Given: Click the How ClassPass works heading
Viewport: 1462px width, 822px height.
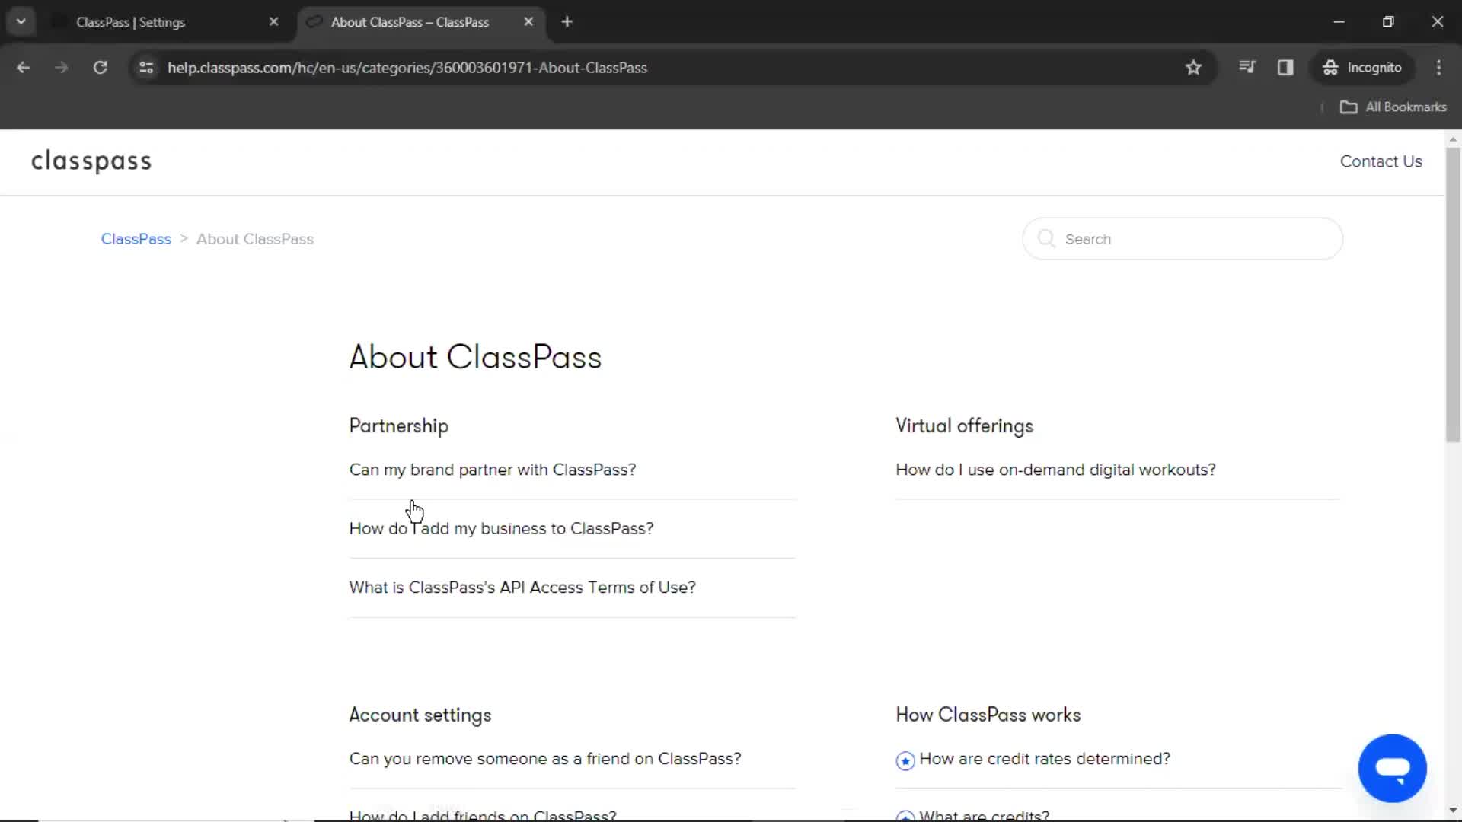Looking at the screenshot, I should click(x=988, y=715).
